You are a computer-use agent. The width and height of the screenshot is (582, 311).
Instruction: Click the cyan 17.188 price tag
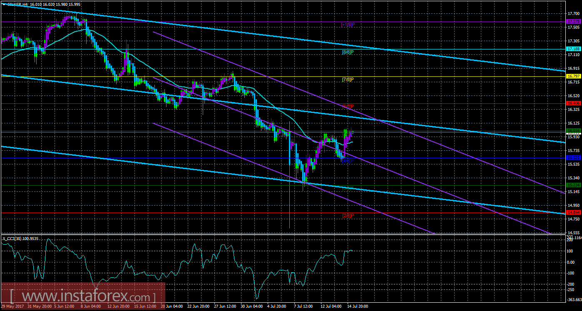coord(573,49)
